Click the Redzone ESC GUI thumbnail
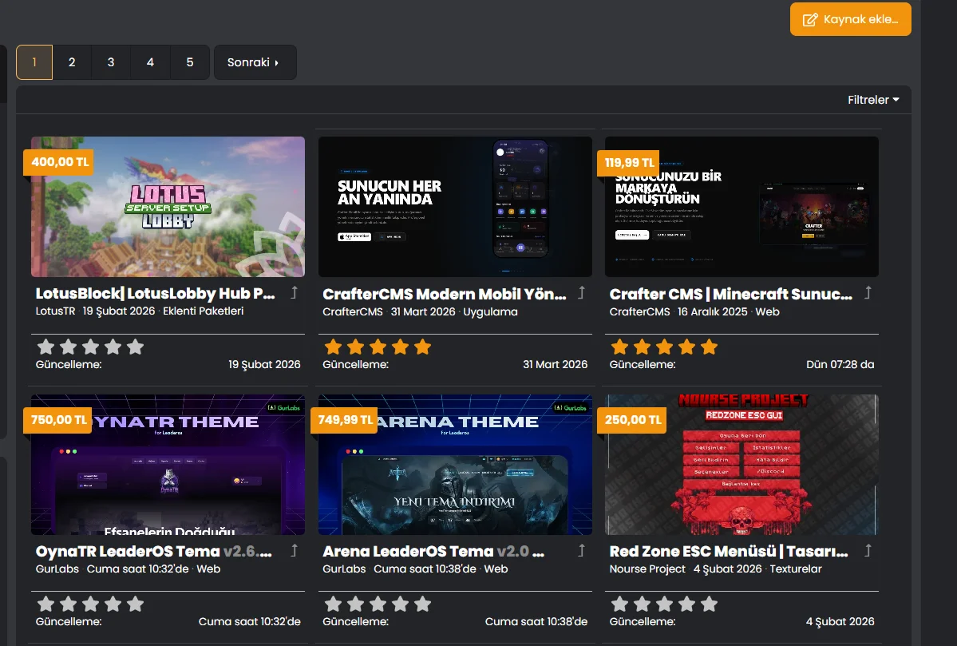The image size is (957, 646). click(741, 465)
